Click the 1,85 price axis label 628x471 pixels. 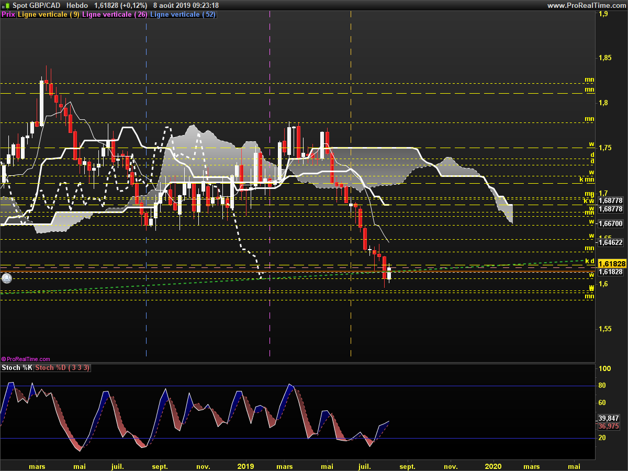[605, 58]
